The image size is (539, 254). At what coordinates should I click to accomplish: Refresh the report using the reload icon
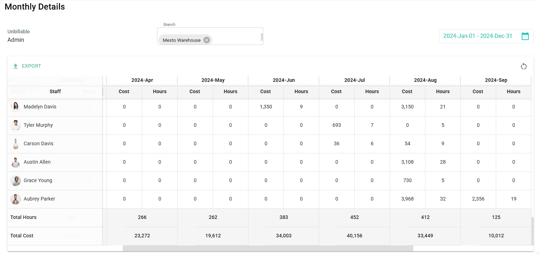[x=524, y=66]
